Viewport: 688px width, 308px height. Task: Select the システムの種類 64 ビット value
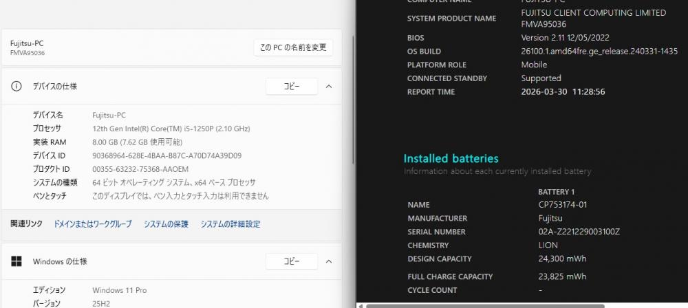174,182
